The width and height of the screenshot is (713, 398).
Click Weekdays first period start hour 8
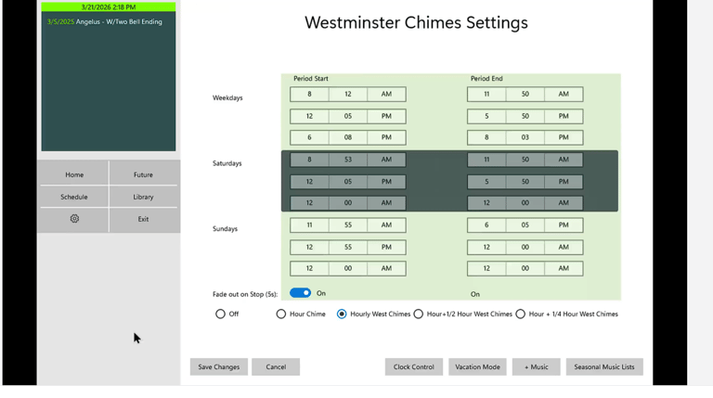tap(309, 94)
